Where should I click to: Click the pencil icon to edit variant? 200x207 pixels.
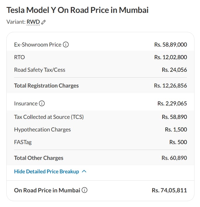point(44,22)
